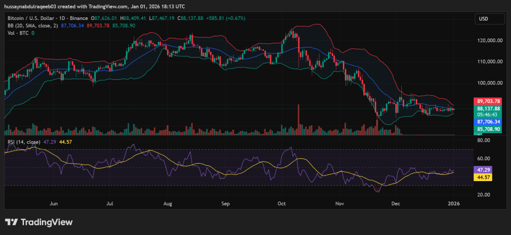Screen dimensions: 511x235
Task: Click the red 89,703.78 upper band price label
Action: (490, 100)
